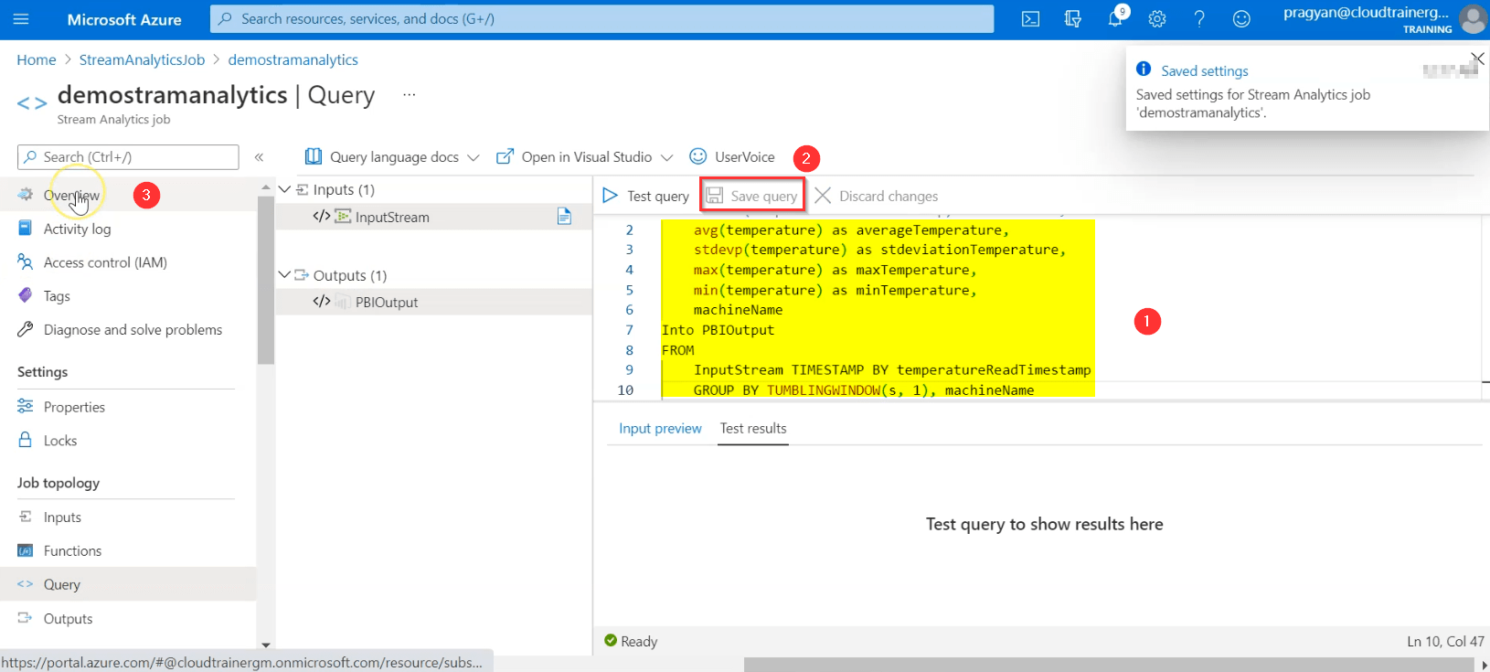This screenshot has height=672, width=1490.
Task: Click the Open in Visual Studio icon
Action: 505,156
